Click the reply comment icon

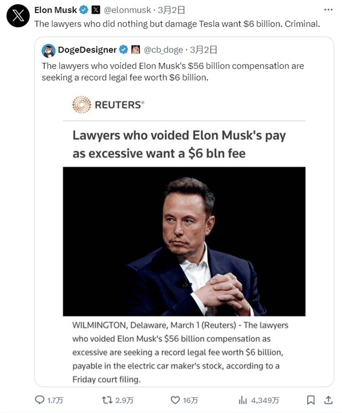tap(40, 400)
